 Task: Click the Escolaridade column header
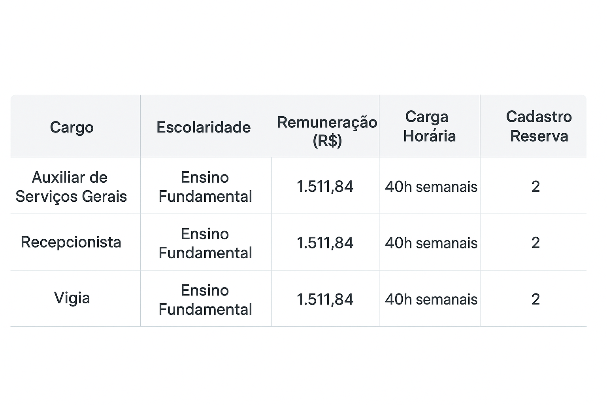(x=204, y=127)
